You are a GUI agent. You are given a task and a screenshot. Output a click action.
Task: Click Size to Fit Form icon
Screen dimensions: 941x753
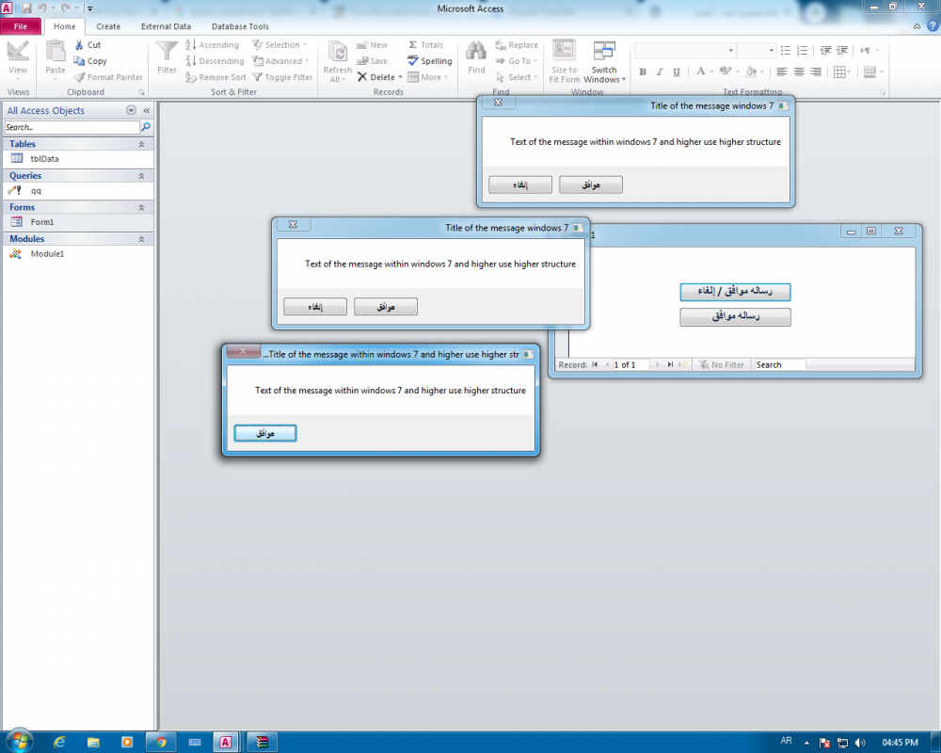[564, 51]
